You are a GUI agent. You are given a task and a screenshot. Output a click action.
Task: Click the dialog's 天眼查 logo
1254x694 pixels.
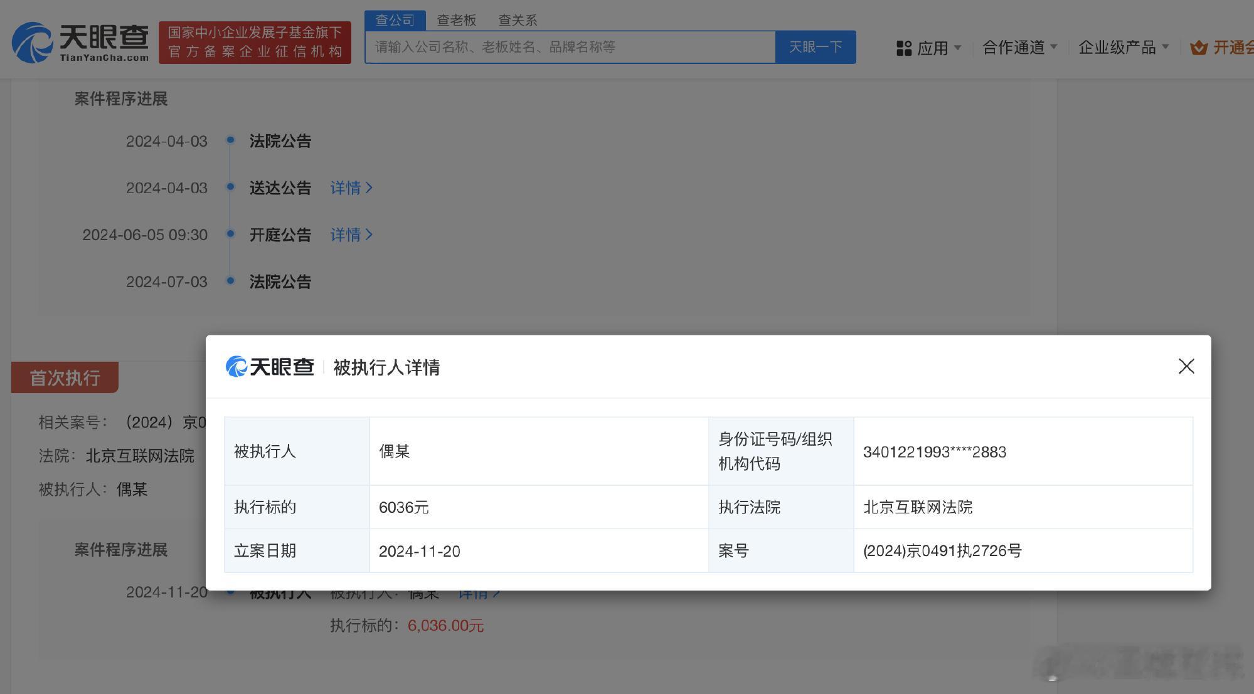click(270, 367)
